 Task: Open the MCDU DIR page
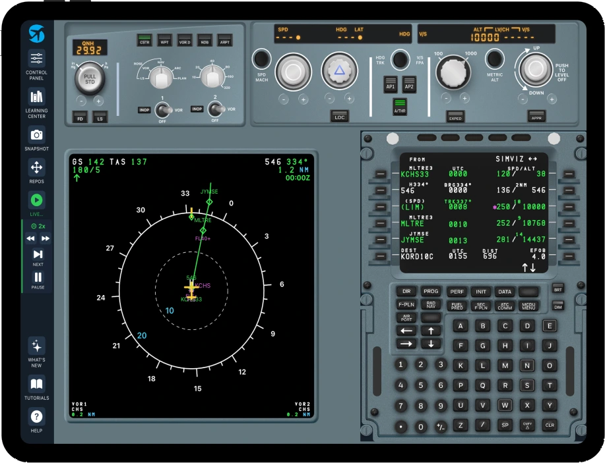pyautogui.click(x=406, y=291)
